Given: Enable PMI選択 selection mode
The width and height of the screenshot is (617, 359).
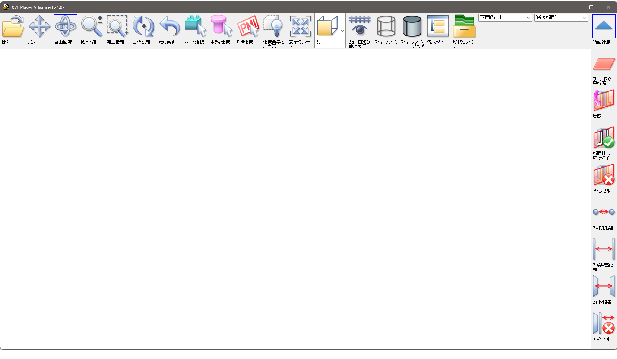Looking at the screenshot, I should click(248, 26).
